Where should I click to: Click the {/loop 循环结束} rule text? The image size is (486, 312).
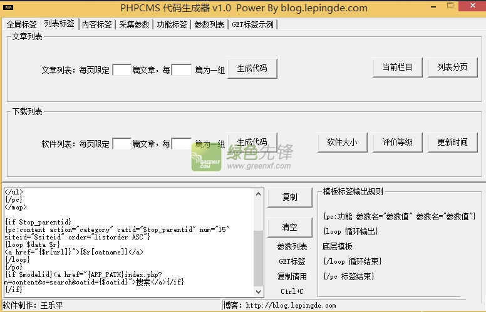coord(353,261)
